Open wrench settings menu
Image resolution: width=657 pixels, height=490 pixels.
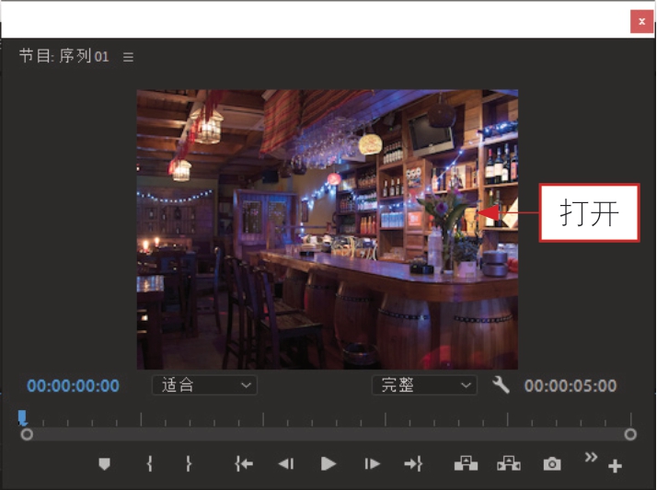[501, 384]
